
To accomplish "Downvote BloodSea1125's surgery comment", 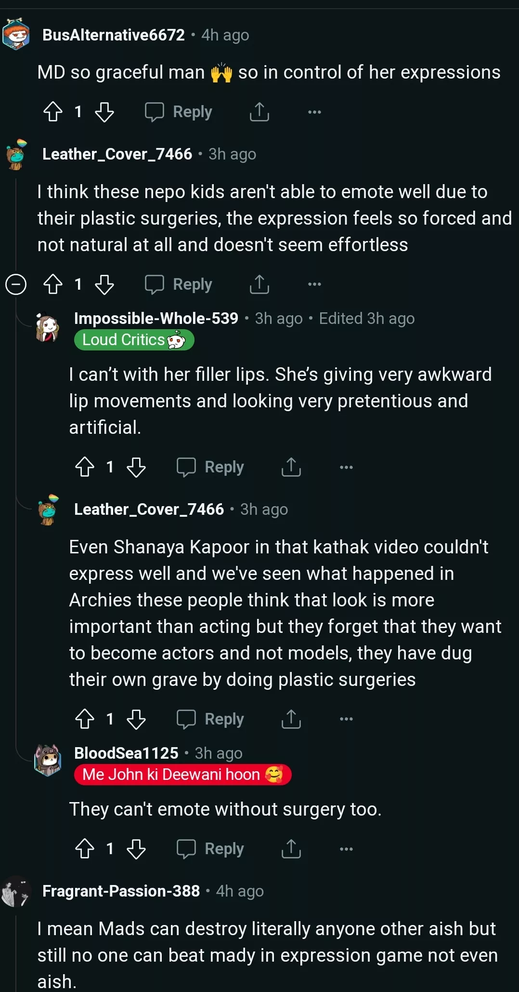I will point(136,848).
